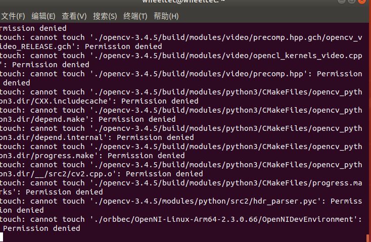The height and width of the screenshot is (242, 371).
Task: Minimize the terminal window
Action: point(341,1)
